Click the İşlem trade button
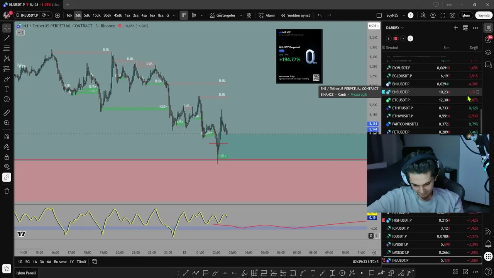Viewport: 494px width, 278px height. coord(466,15)
